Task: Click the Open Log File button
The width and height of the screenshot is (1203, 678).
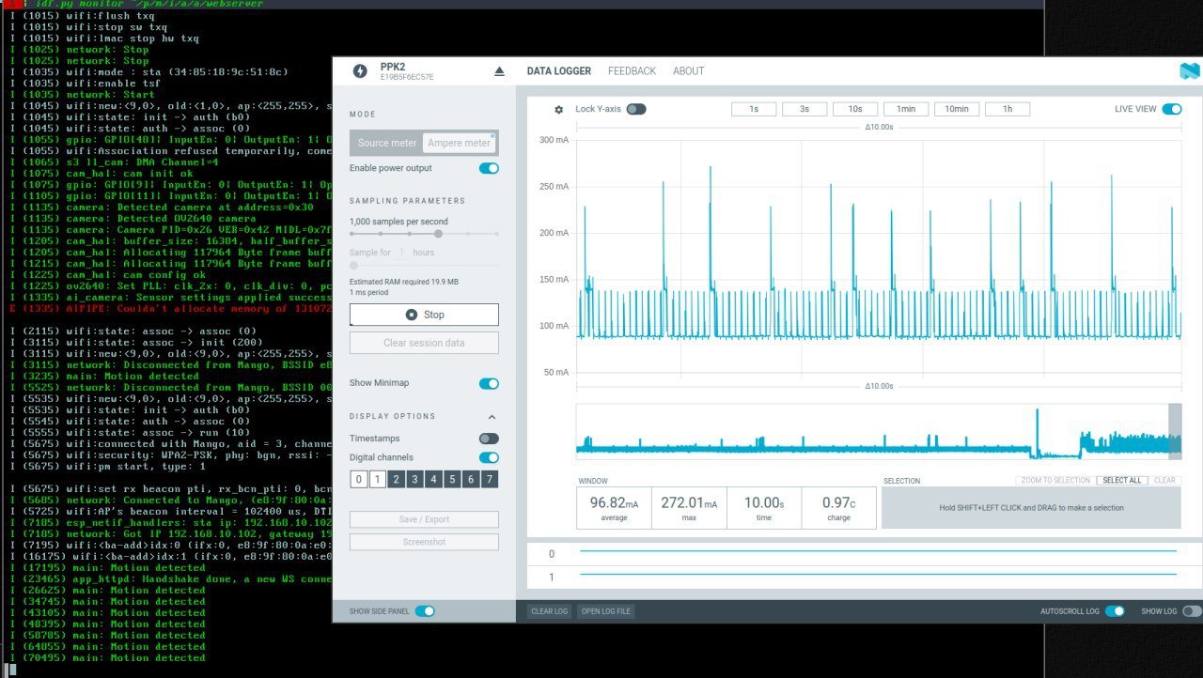Action: click(605, 611)
